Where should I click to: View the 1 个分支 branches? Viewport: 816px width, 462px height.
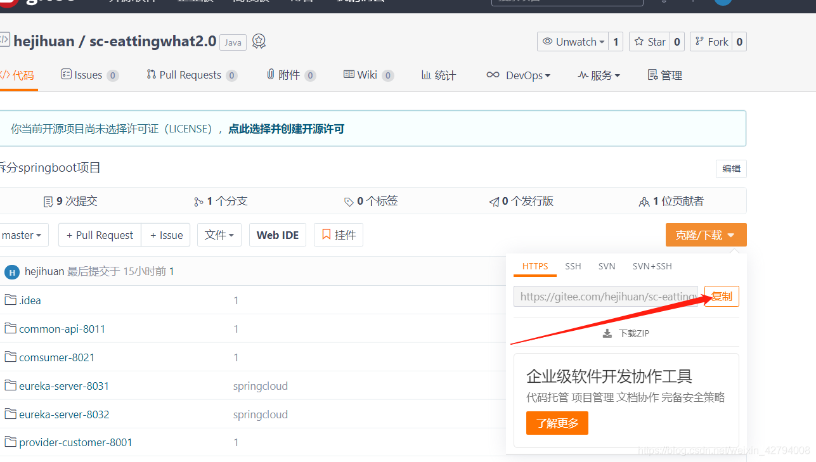coord(221,201)
